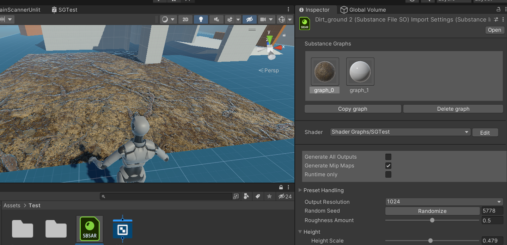Toggle 2D mode in the Scene view

[x=185, y=19]
